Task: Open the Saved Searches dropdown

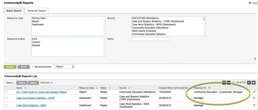Action: (63, 67)
